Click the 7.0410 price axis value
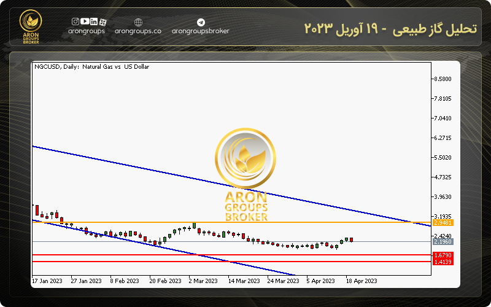 pos(443,119)
